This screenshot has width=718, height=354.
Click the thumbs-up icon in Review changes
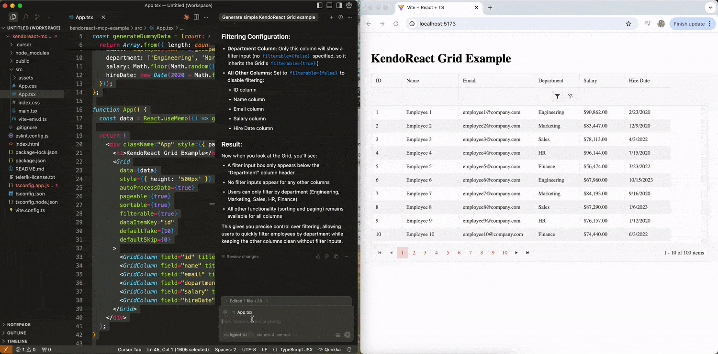coord(318,257)
